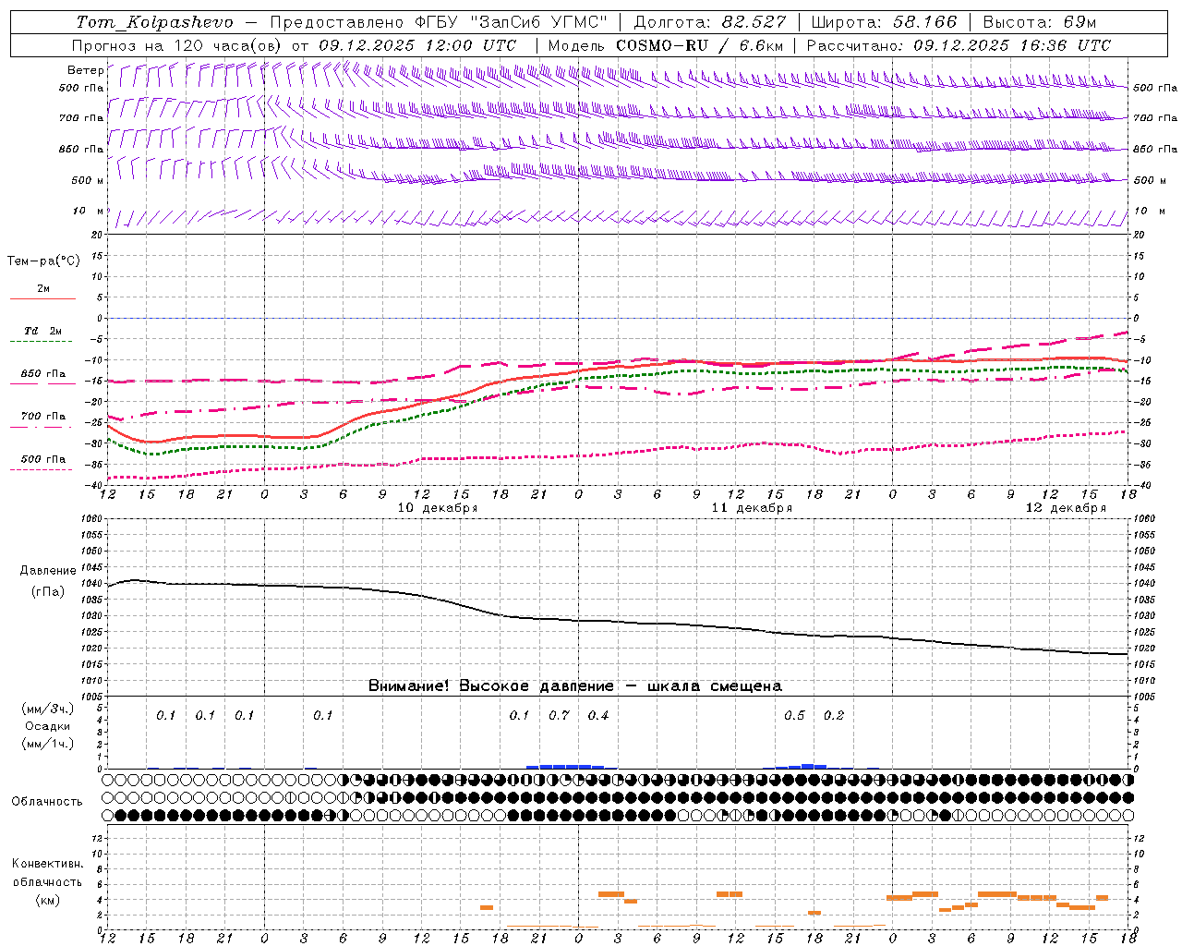Click the 'Конвективн.' convective cloud label
Image resolution: width=1182 pixels, height=946 pixels.
[x=48, y=864]
